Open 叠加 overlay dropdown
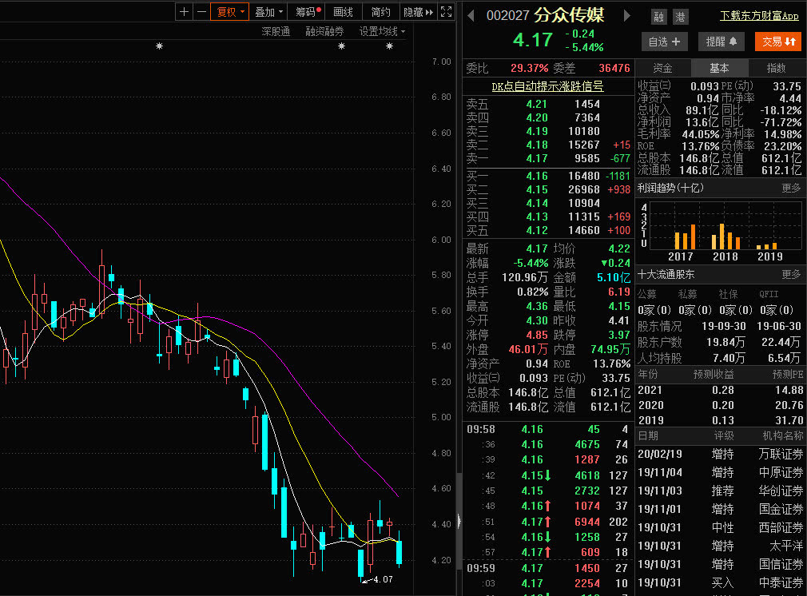Viewport: 807px width, 596px height. coord(268,11)
